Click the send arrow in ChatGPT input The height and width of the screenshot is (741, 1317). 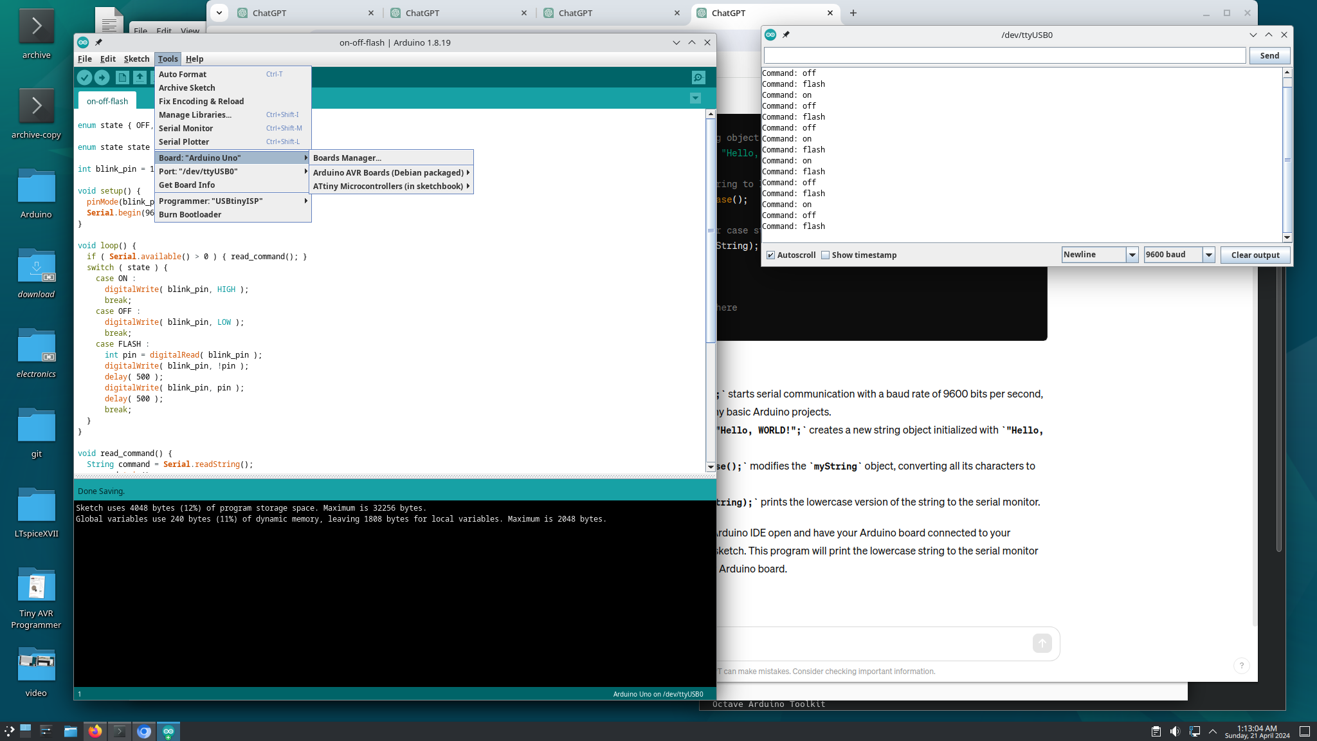point(1042,643)
